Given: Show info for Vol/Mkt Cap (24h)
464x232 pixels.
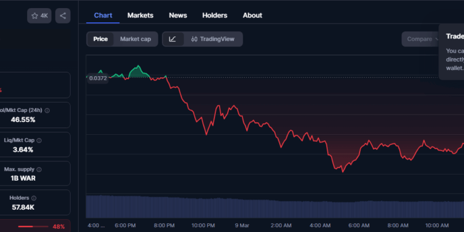Looking at the screenshot, I should pyautogui.click(x=47, y=110).
